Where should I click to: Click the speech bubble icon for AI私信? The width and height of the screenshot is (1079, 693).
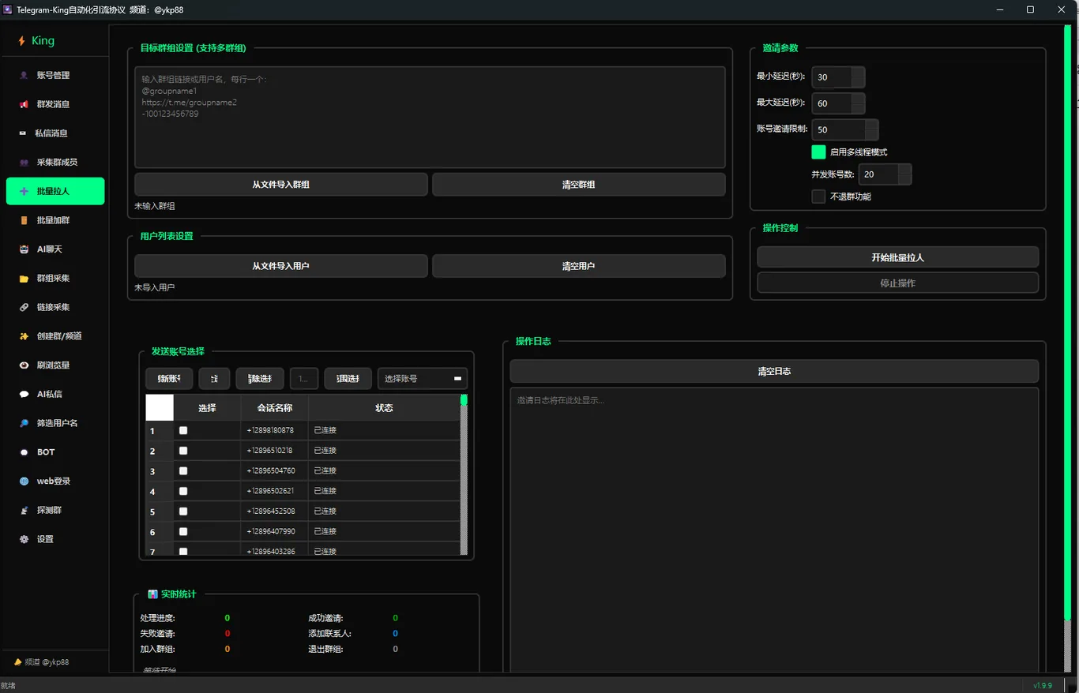pos(24,394)
